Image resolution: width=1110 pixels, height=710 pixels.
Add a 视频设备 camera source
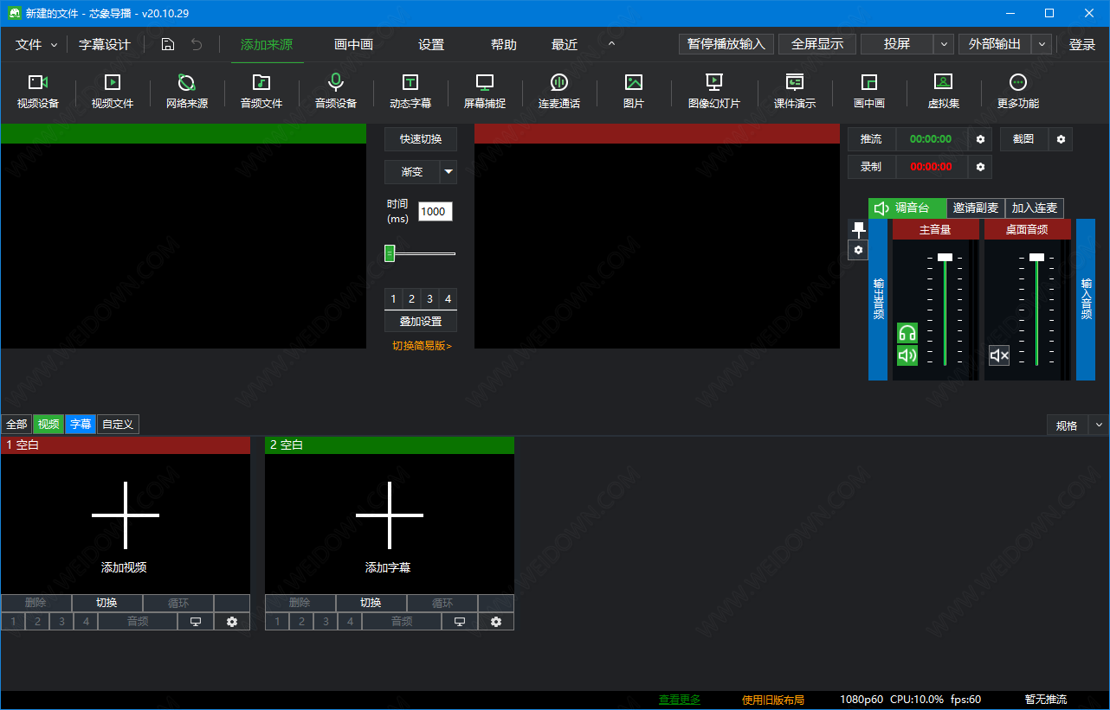pyautogui.click(x=38, y=91)
